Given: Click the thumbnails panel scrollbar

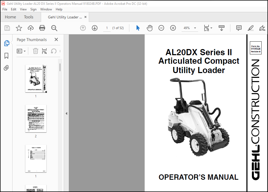Looking at the screenshot, I should (60, 67).
